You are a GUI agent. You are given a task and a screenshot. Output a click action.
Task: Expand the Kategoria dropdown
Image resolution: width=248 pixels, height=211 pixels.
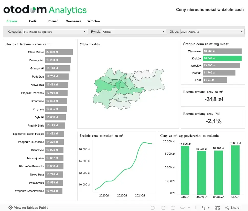[x=55, y=32]
